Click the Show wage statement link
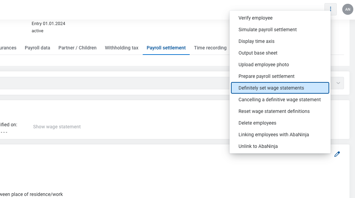The width and height of the screenshot is (355, 198). click(57, 127)
